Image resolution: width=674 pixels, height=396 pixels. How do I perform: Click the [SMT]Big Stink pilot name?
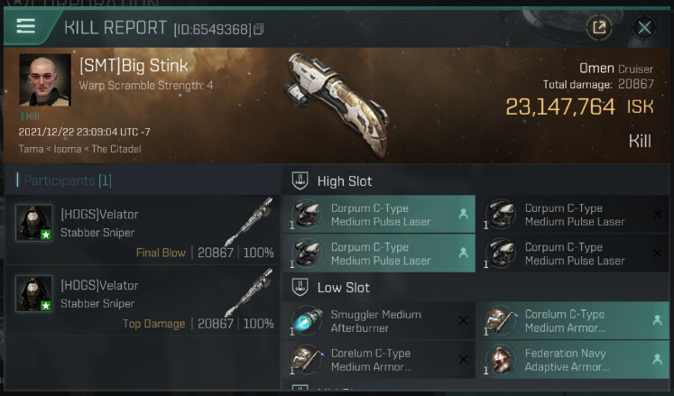click(134, 66)
